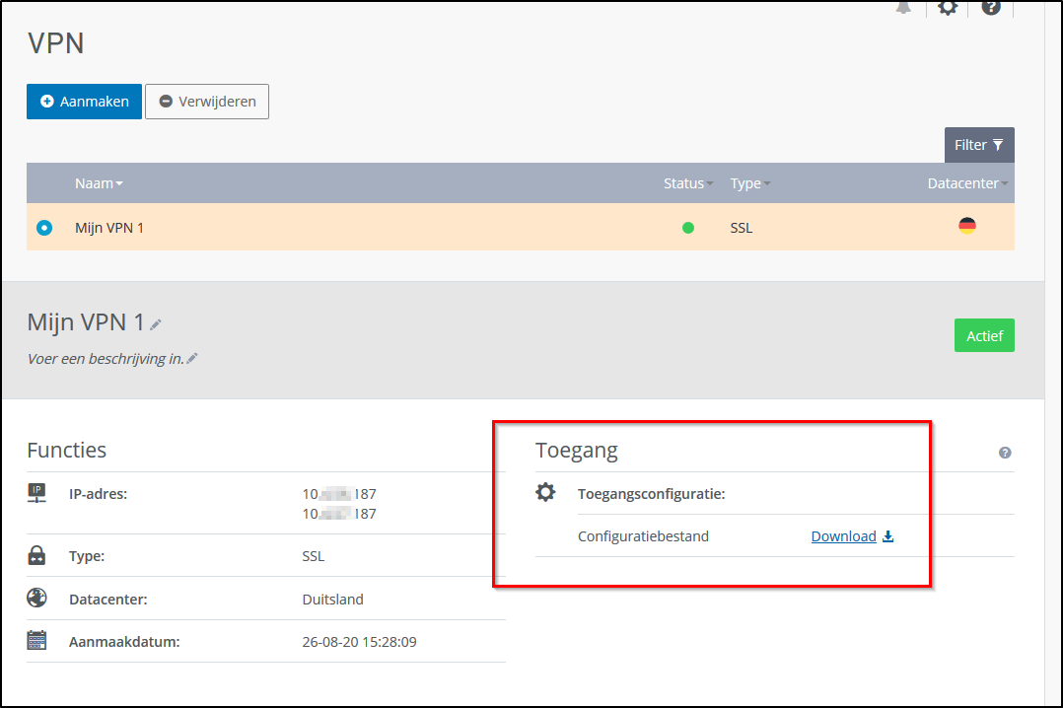This screenshot has height=708, width=1063.
Task: Download the Configuratiebestand file
Action: click(852, 536)
